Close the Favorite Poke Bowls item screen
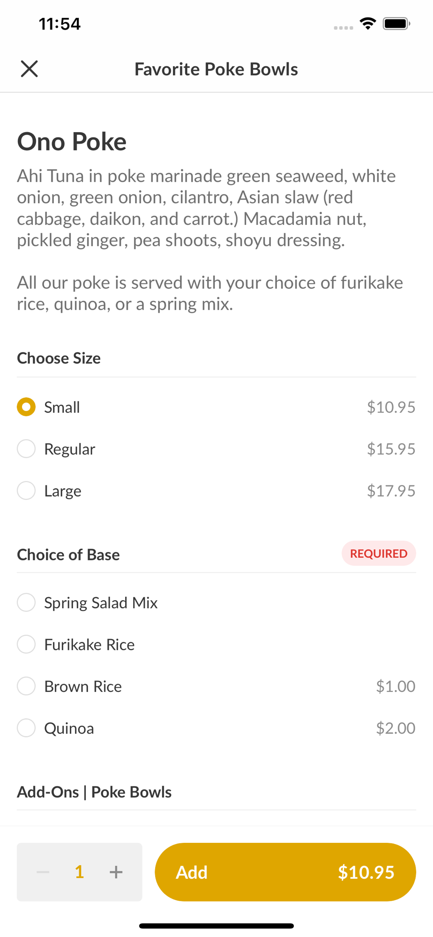 tap(29, 69)
